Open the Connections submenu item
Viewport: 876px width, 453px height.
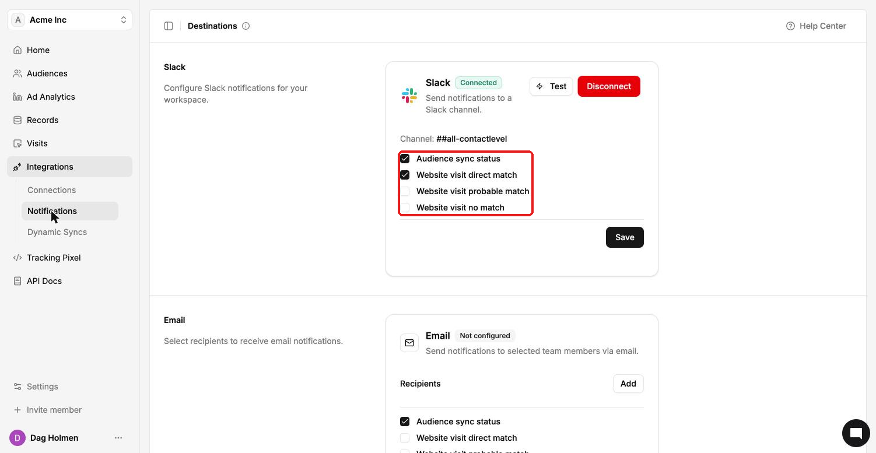[51, 190]
